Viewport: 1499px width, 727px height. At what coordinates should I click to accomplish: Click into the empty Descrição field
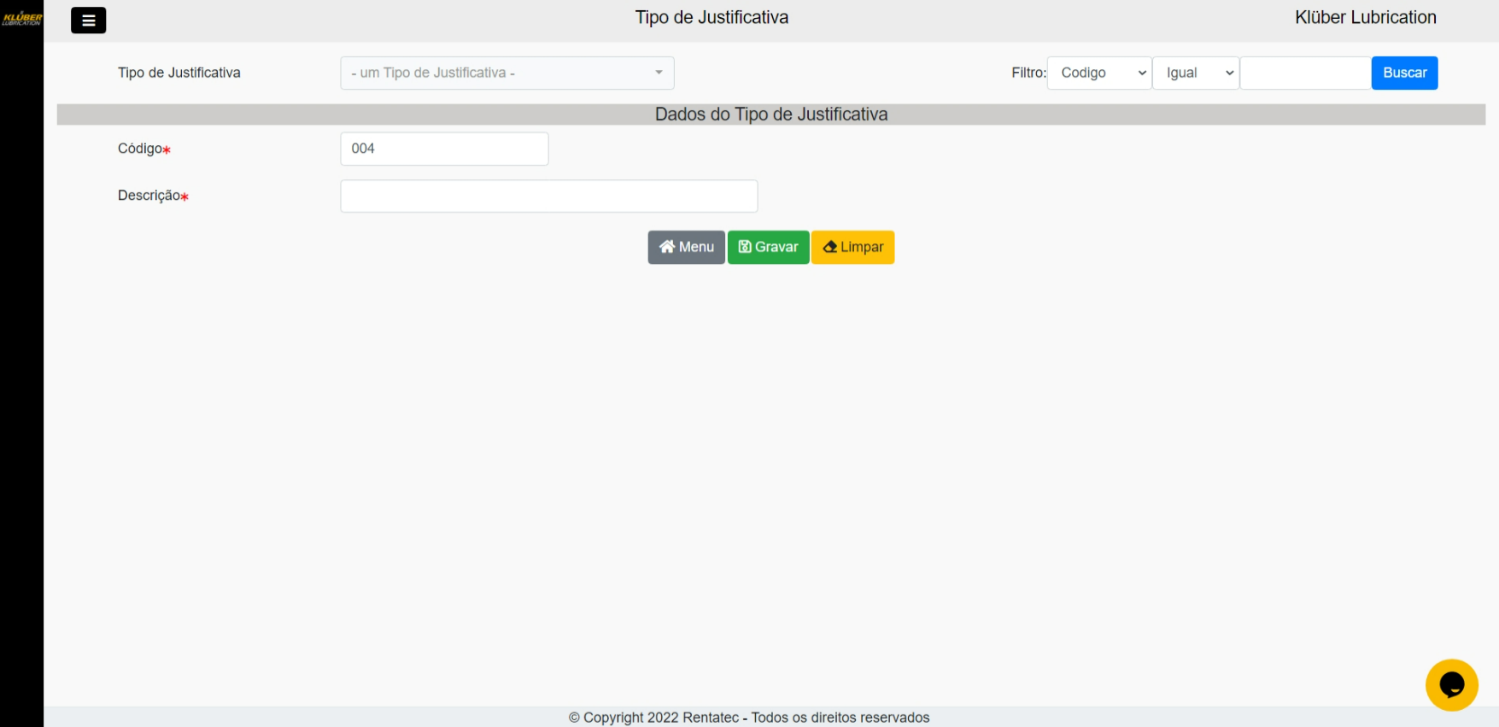coord(548,196)
